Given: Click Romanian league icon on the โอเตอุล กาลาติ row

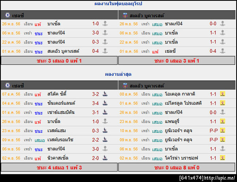Looking at the screenshot, I should pos(223,94).
